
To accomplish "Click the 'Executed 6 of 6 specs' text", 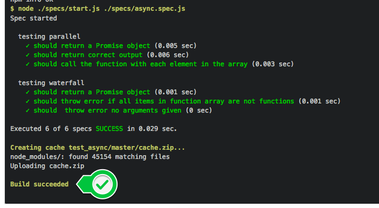I will (x=51, y=129).
